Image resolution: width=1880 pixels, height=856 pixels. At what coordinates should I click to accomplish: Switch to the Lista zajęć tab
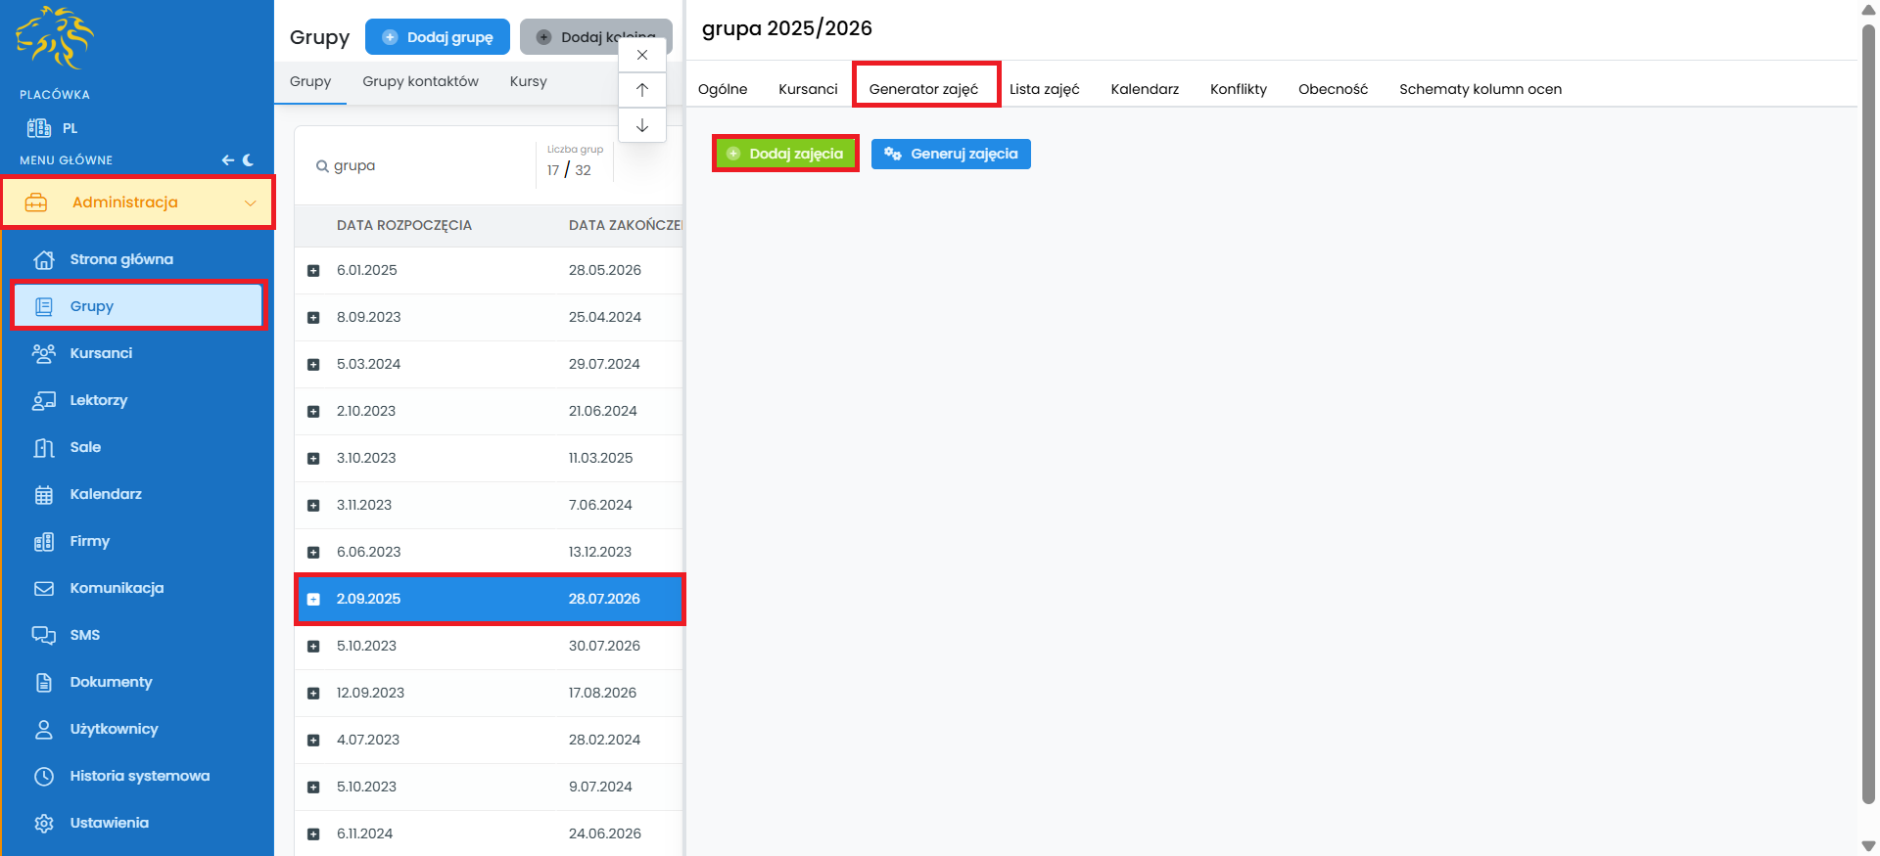1044,89
